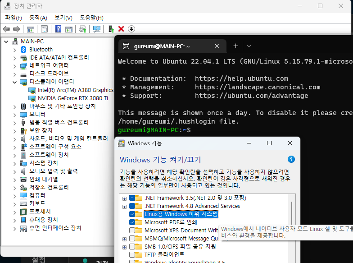Select the NVIDIA GeForce RTX 3080 Ti device
This screenshot has height=263, width=353.
(72, 98)
